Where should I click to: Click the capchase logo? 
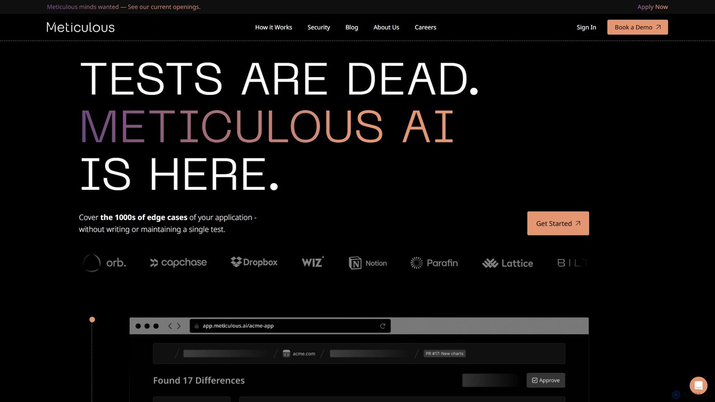(178, 262)
